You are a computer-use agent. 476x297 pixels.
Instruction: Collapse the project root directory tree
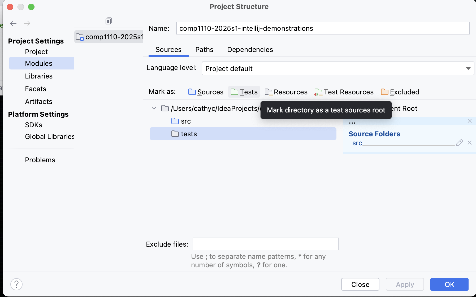click(154, 108)
